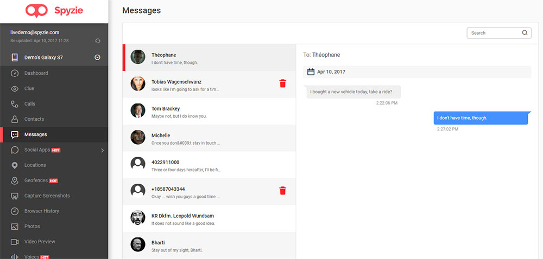
Task: Click the sync refresh icon beside update time
Action: 98,41
